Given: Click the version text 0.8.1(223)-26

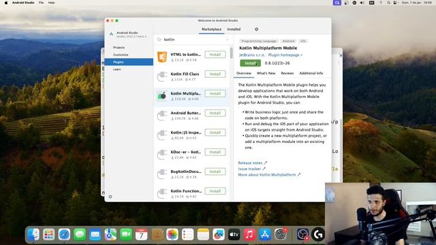Looking at the screenshot, I should coord(277,63).
